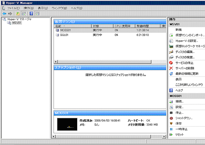This screenshot has width=205, height=145.
Task: Sort by the 状態 column header
Action: tap(102, 26)
